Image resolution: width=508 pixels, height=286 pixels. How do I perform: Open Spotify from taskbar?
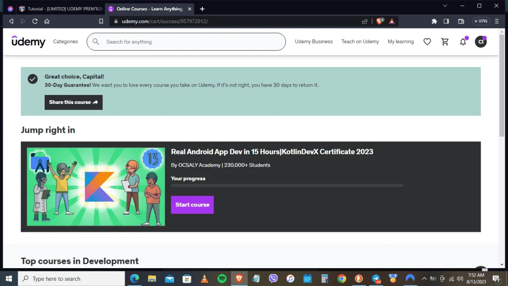click(x=222, y=278)
